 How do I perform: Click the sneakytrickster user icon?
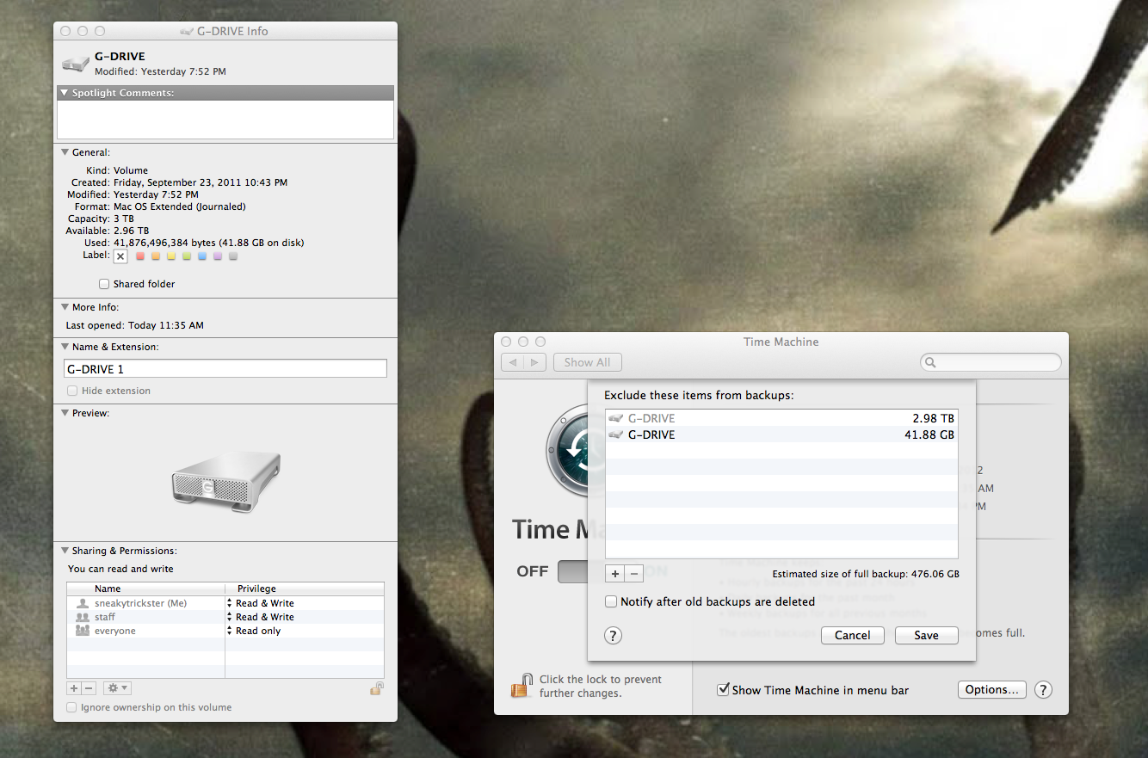(x=83, y=603)
